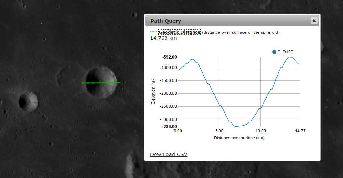Click the Distance over surface axis title
The width and height of the screenshot is (343, 178).
coord(239,138)
